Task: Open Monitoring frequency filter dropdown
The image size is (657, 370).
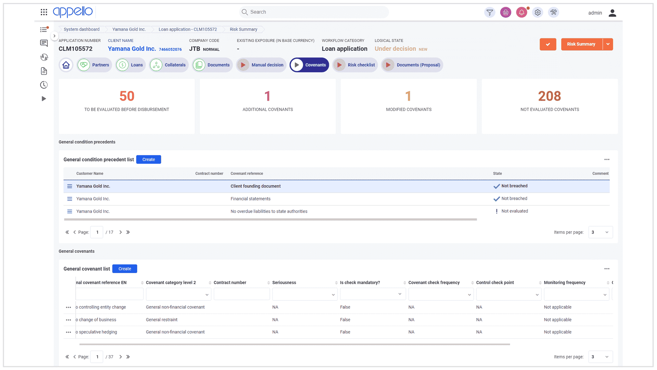Action: tap(576, 295)
